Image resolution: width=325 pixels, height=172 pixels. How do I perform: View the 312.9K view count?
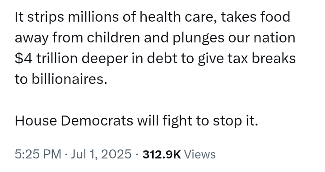[162, 154]
